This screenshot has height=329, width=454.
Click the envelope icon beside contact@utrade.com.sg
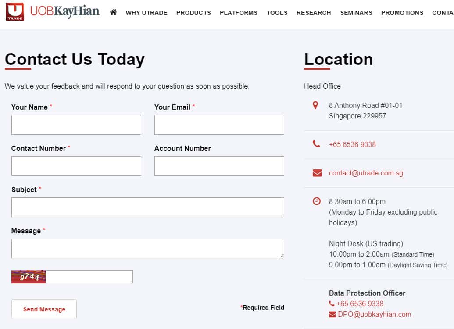[x=317, y=173]
